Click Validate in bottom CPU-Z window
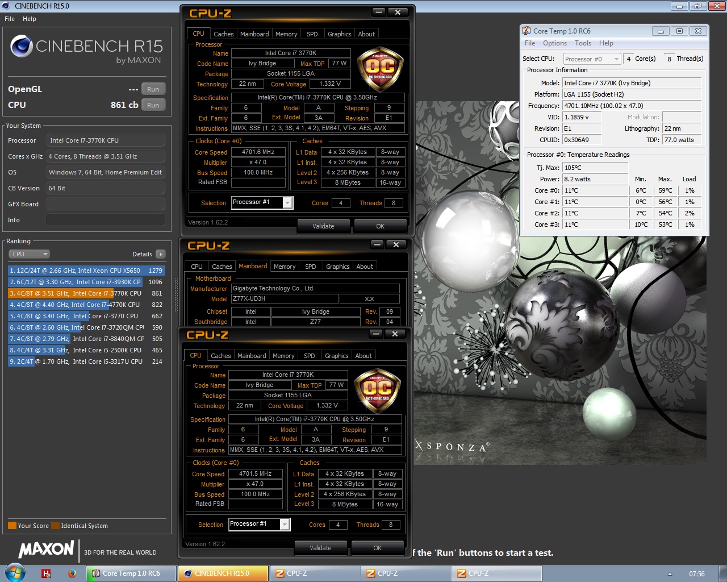The width and height of the screenshot is (727, 582). click(320, 548)
